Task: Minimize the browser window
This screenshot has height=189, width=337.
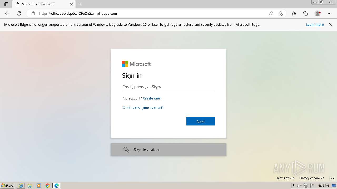Action: 315,2
